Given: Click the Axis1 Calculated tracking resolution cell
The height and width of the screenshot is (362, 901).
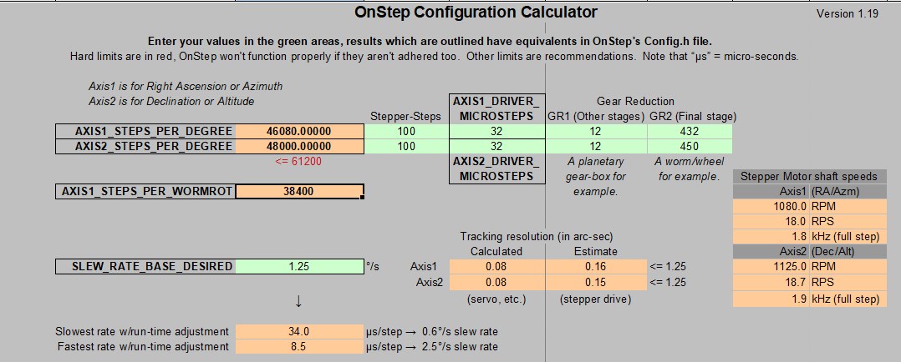Looking at the screenshot, I should point(496,266).
